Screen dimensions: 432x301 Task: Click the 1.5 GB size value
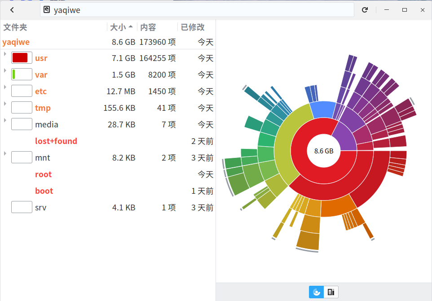click(123, 75)
